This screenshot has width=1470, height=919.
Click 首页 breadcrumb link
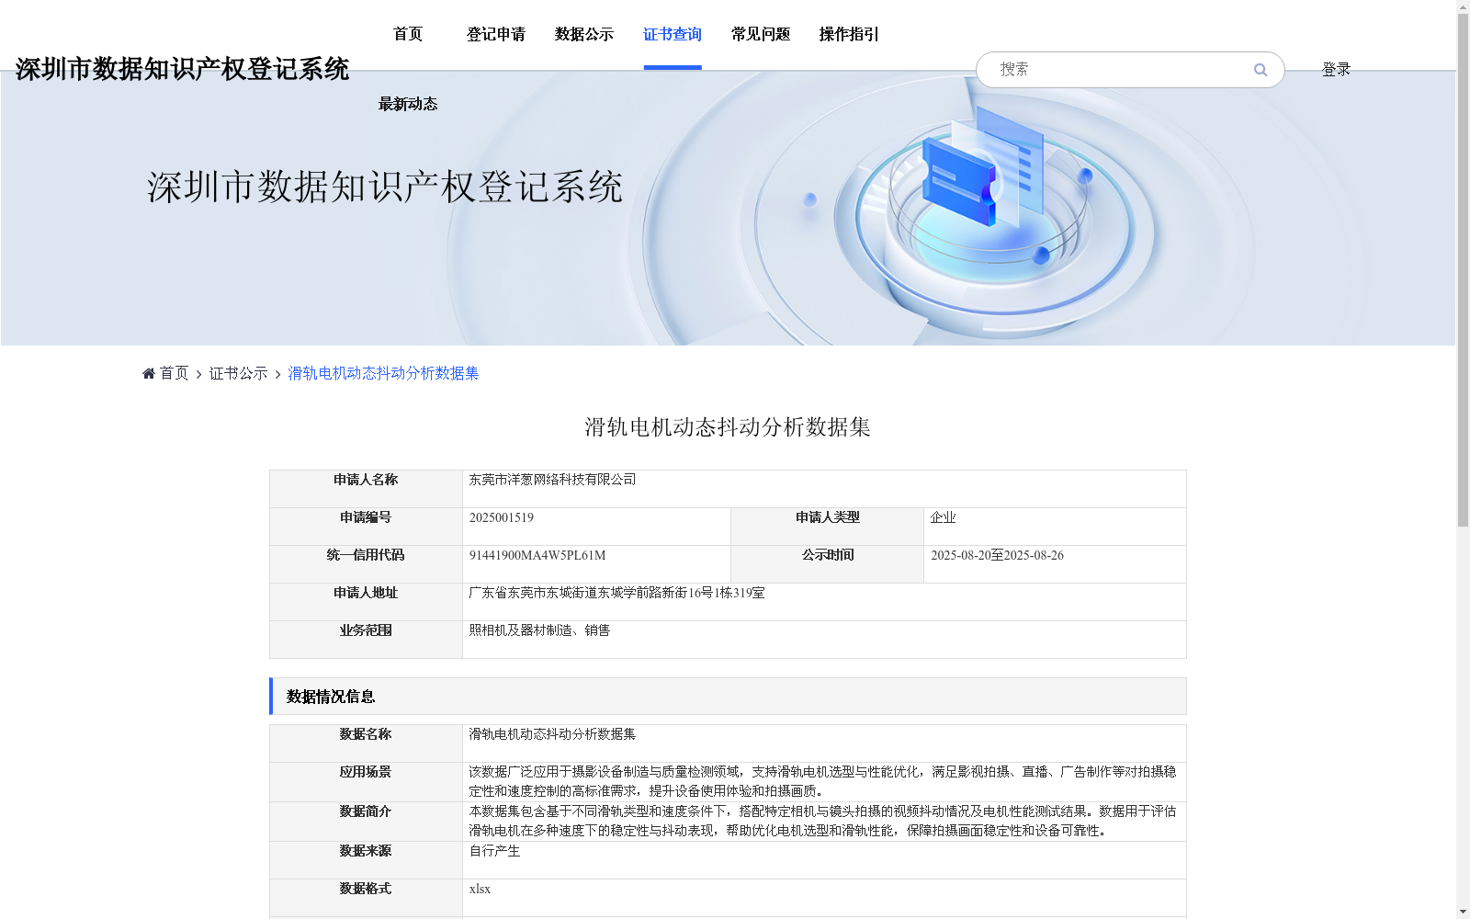click(x=175, y=373)
